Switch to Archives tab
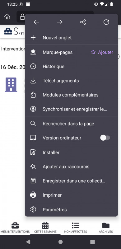The height and width of the screenshot is (249, 121). [106, 228]
